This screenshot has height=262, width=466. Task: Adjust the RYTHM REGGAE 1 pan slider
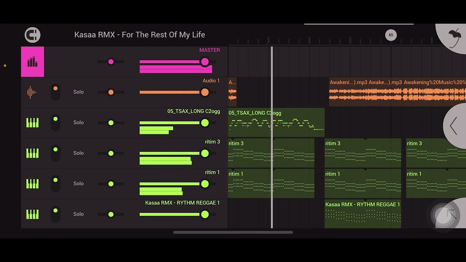pyautogui.click(x=111, y=215)
